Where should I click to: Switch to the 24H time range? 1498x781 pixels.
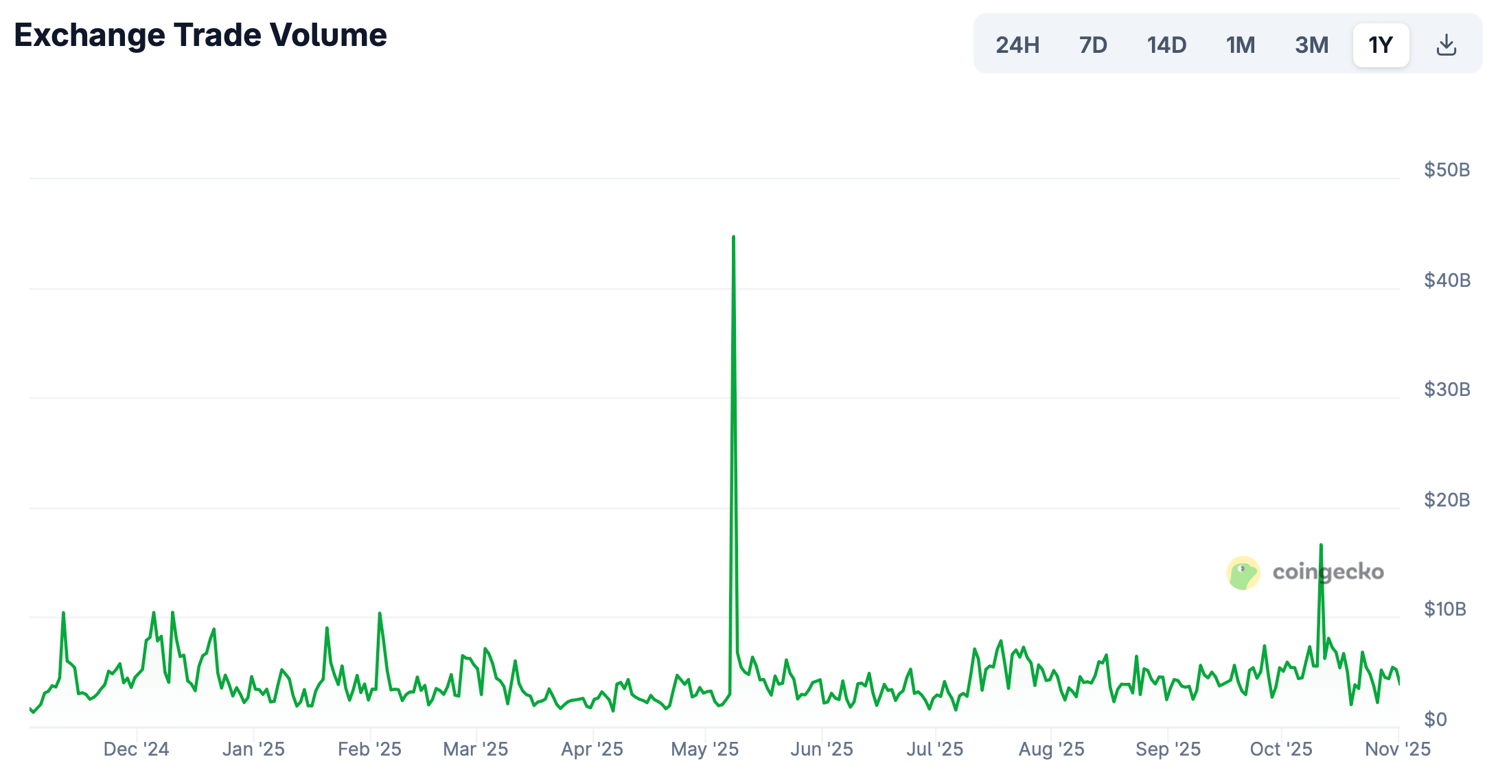pos(1017,45)
